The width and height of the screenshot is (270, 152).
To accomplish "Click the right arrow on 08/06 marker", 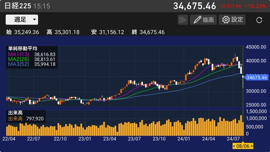I will [x=252, y=146].
